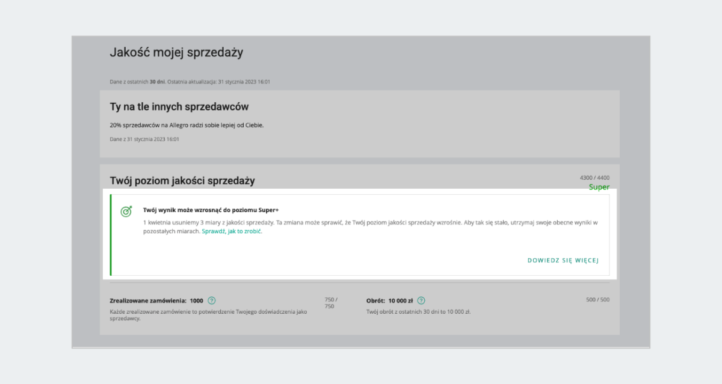
Task: Click the 750 / 750 orders score
Action: pos(331,303)
